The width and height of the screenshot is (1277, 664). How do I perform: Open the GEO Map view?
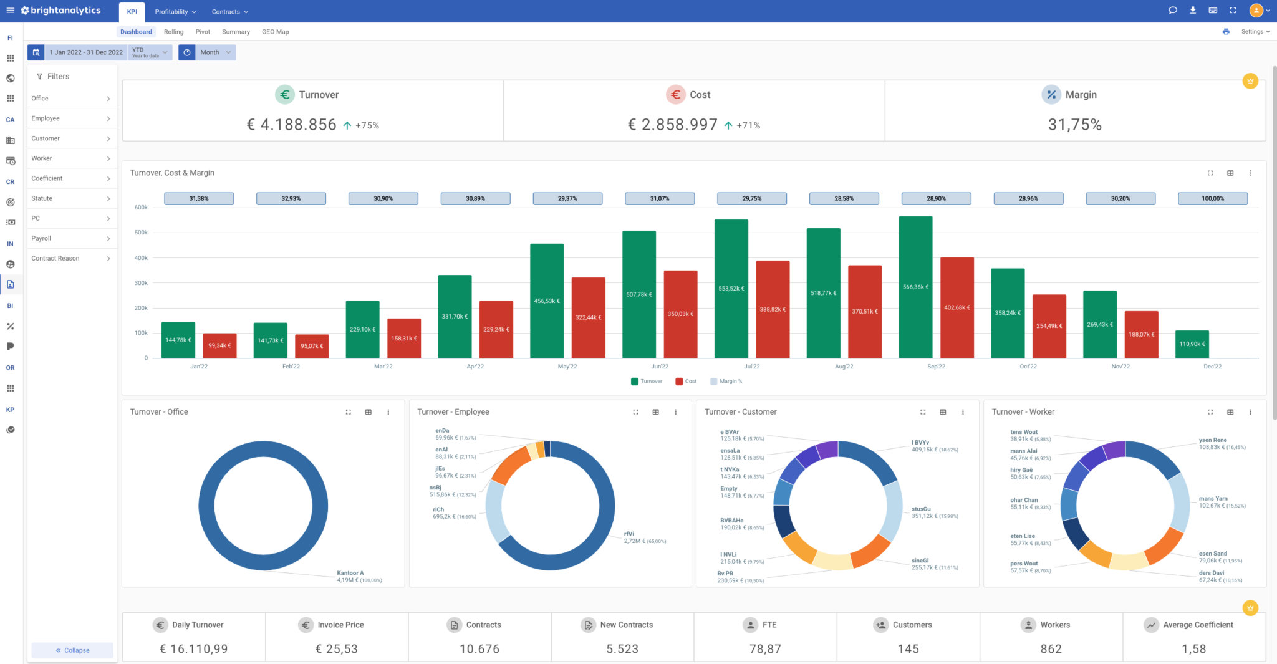(275, 32)
